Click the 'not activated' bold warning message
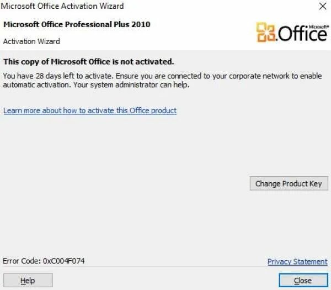This screenshot has height=290, width=331. 88,61
